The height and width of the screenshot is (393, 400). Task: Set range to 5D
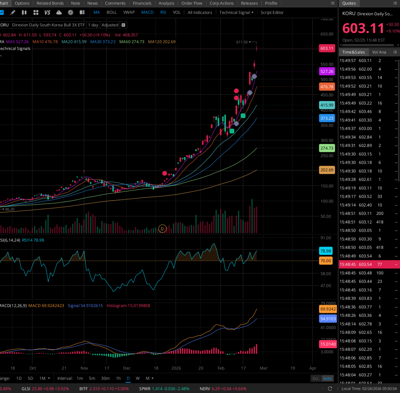[x=30, y=378]
